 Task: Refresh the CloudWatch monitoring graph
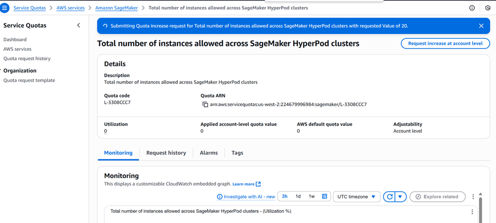click(x=390, y=197)
